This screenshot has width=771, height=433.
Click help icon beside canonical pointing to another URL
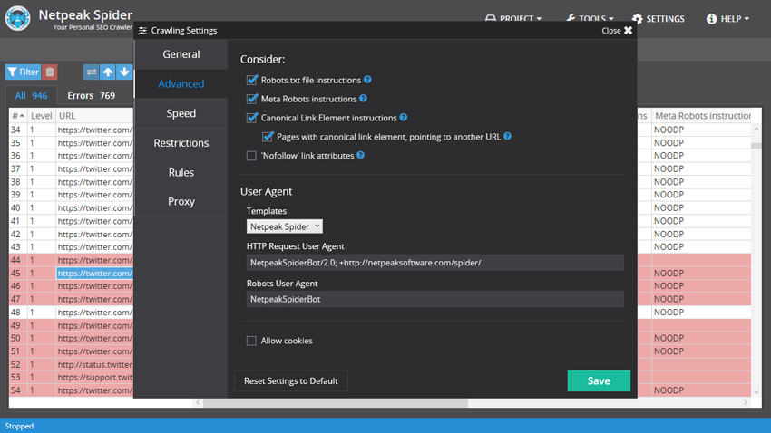point(507,136)
